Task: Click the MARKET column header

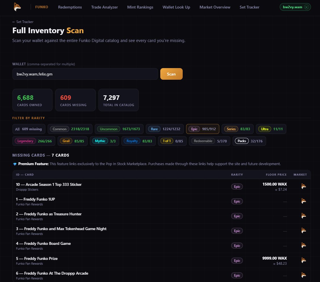Action: 300,175
